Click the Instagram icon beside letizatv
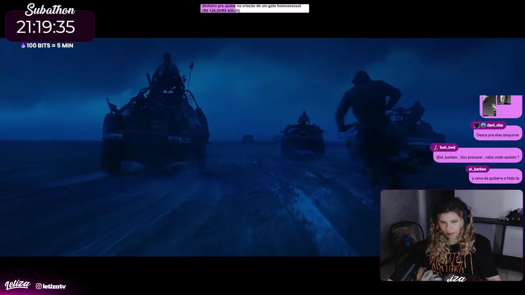The image size is (525, 295). 39,286
